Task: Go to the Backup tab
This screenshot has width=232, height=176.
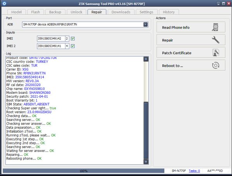Action: coord(55,12)
